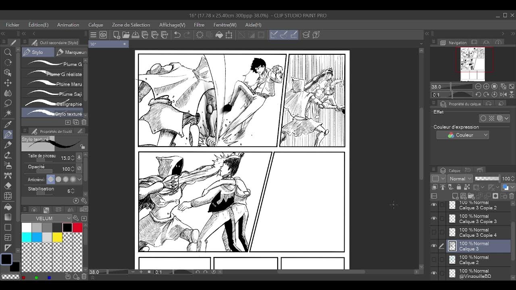516x290 pixels.
Task: Select the Move layer tool
Action: [x=8, y=83]
